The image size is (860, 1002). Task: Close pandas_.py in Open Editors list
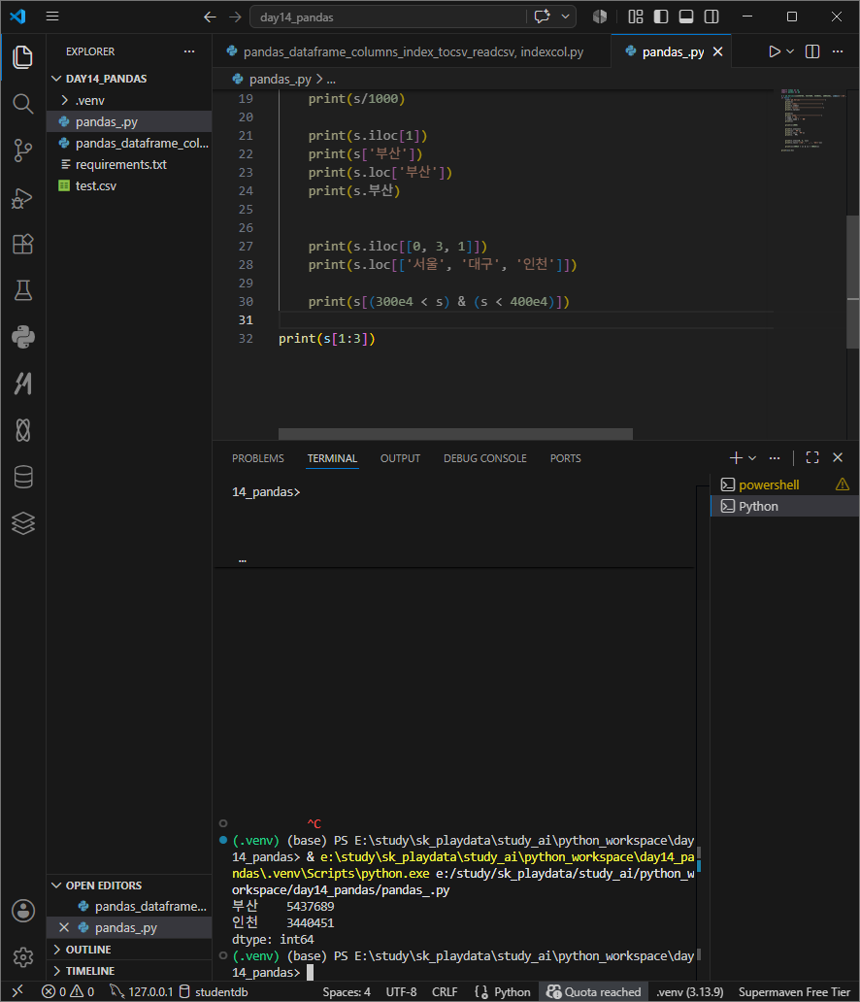[x=64, y=927]
